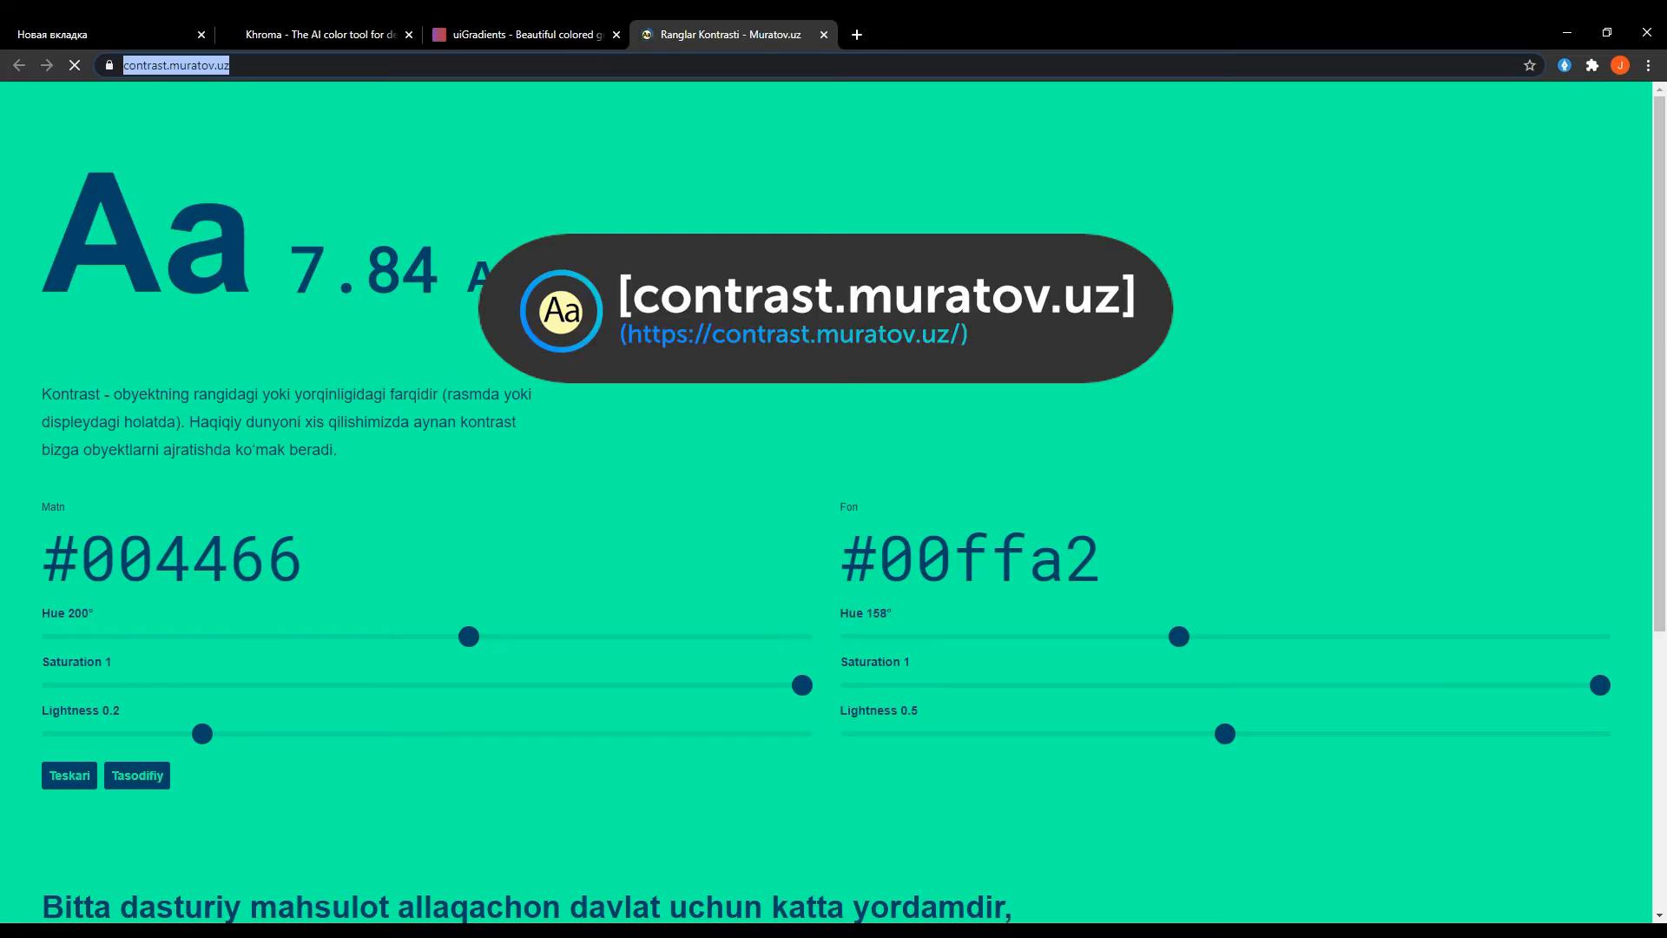Screen dimensions: 1667x938
Task: Open a new tab with plus button
Action: [857, 35]
